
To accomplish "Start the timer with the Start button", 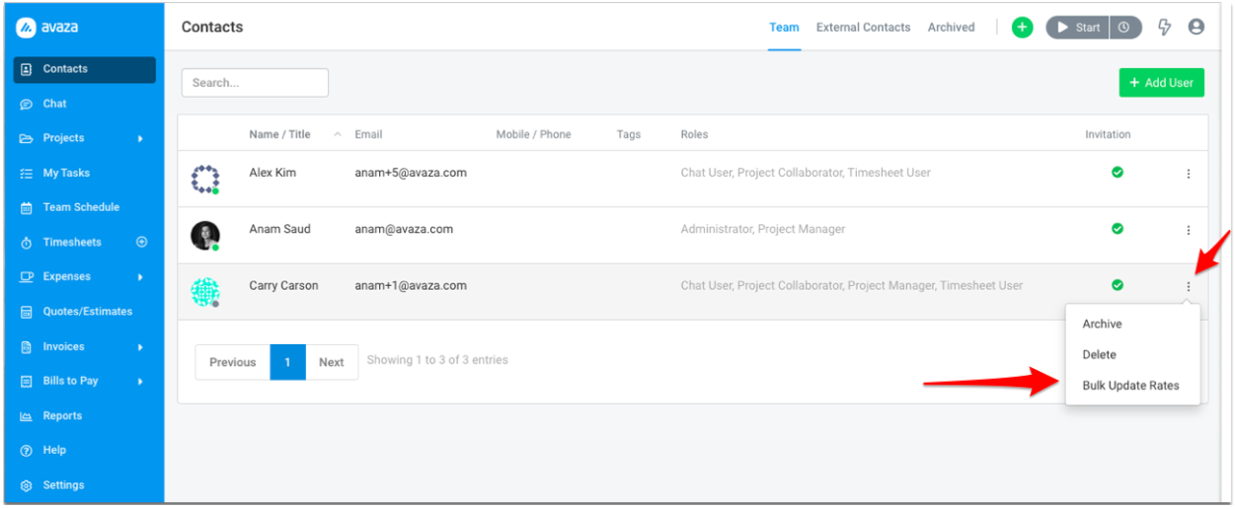I will [x=1078, y=28].
